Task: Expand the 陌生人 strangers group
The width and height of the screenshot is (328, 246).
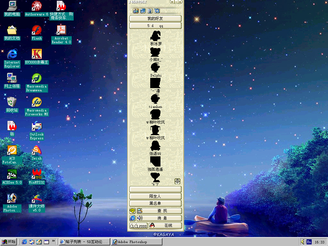Action: 155,196
